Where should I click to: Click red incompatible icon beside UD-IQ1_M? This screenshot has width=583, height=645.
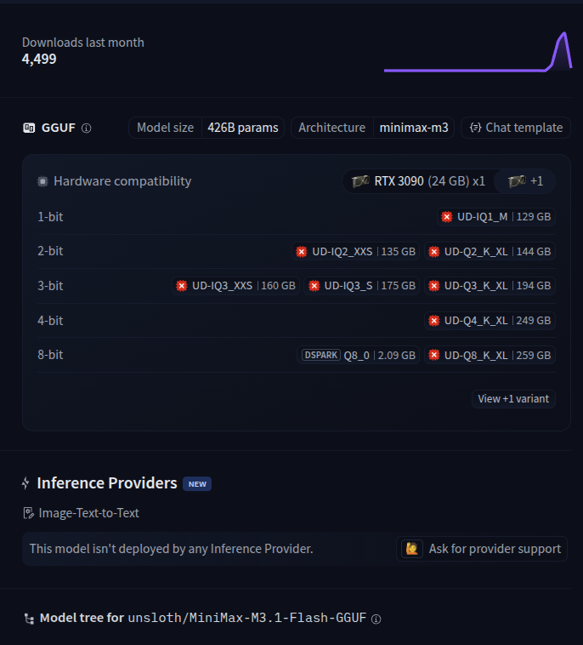446,217
